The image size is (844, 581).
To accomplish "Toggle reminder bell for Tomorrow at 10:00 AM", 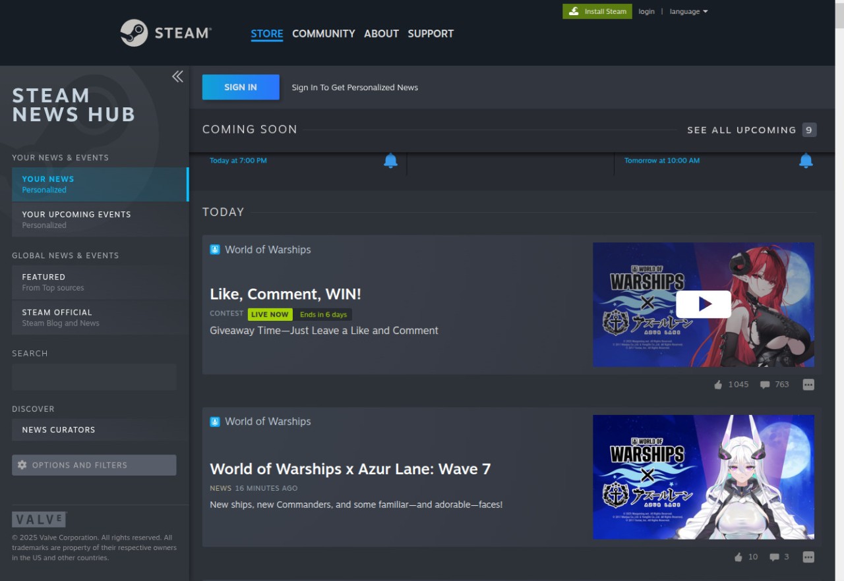I will click(806, 160).
